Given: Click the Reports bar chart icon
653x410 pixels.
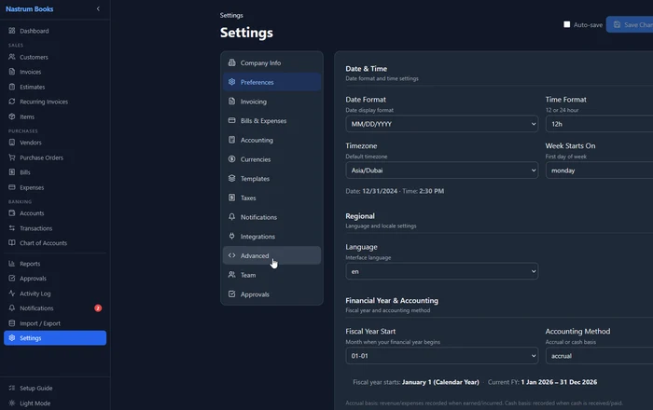Looking at the screenshot, I should [x=11, y=264].
